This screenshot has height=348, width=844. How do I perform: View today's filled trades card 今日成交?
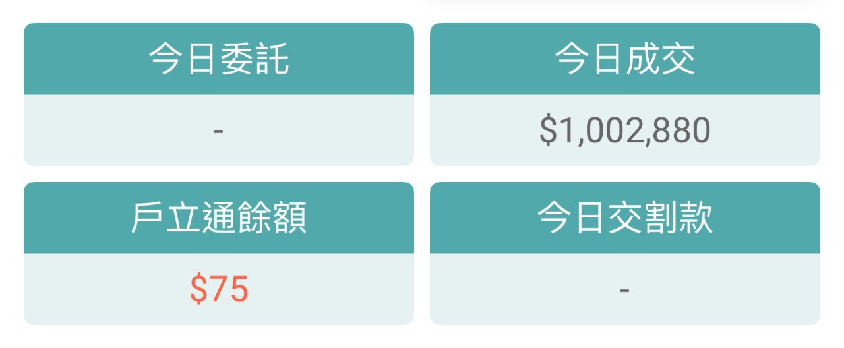point(624,94)
